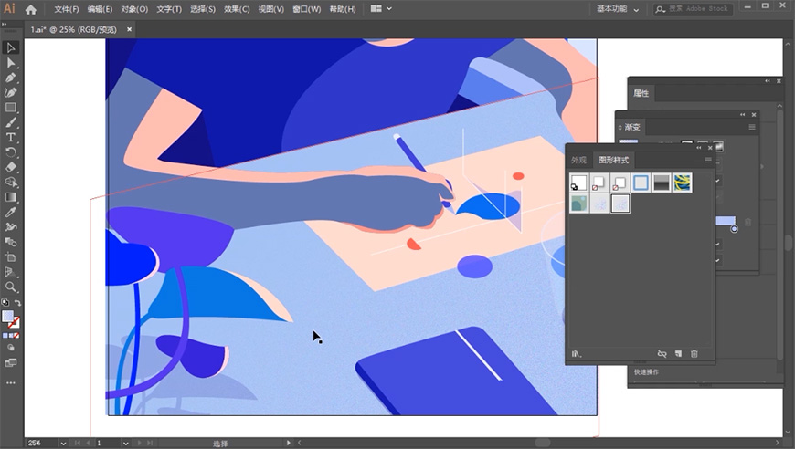The height and width of the screenshot is (449, 795).
Task: Select the Pen tool
Action: [x=10, y=78]
